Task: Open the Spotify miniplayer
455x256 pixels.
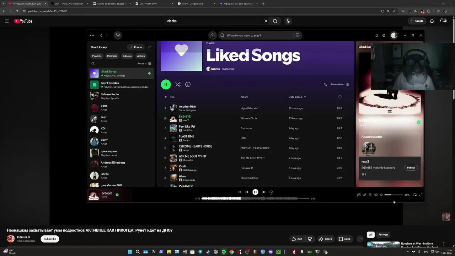Action: [x=415, y=195]
